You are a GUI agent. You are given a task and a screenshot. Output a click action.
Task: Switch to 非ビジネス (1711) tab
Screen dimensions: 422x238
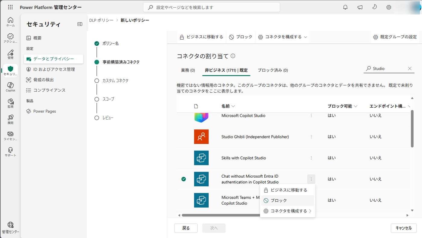click(226, 70)
